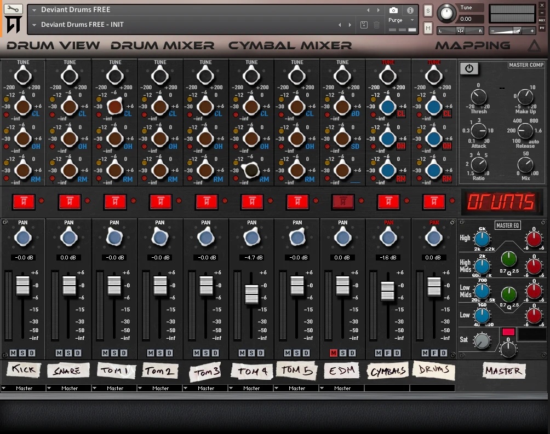Go to next instrument arrow
This screenshot has height=434, width=550.
click(378, 10)
